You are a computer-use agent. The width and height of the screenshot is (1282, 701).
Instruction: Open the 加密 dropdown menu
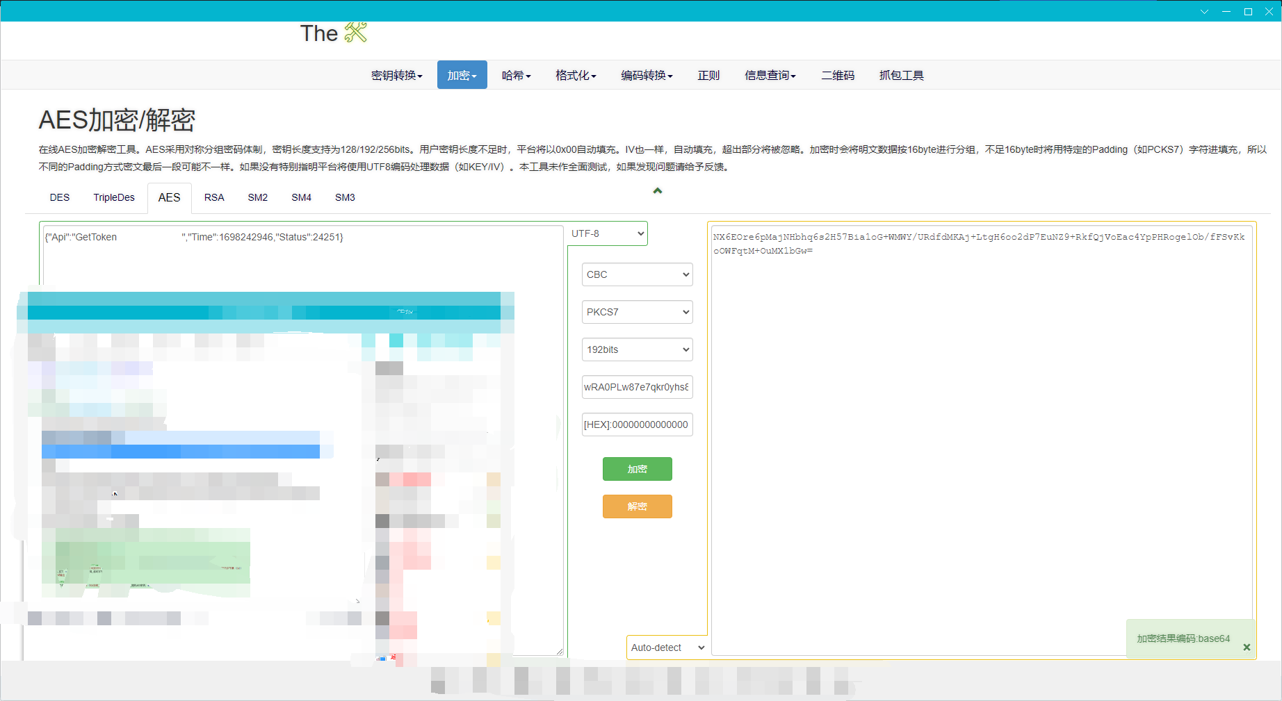(462, 75)
